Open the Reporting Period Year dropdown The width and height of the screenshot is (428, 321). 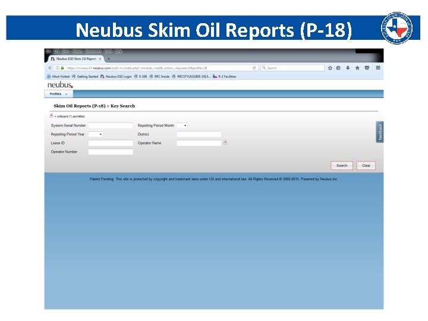tap(96, 134)
